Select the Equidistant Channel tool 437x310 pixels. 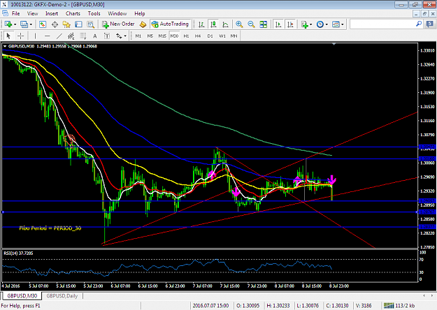pos(71,36)
